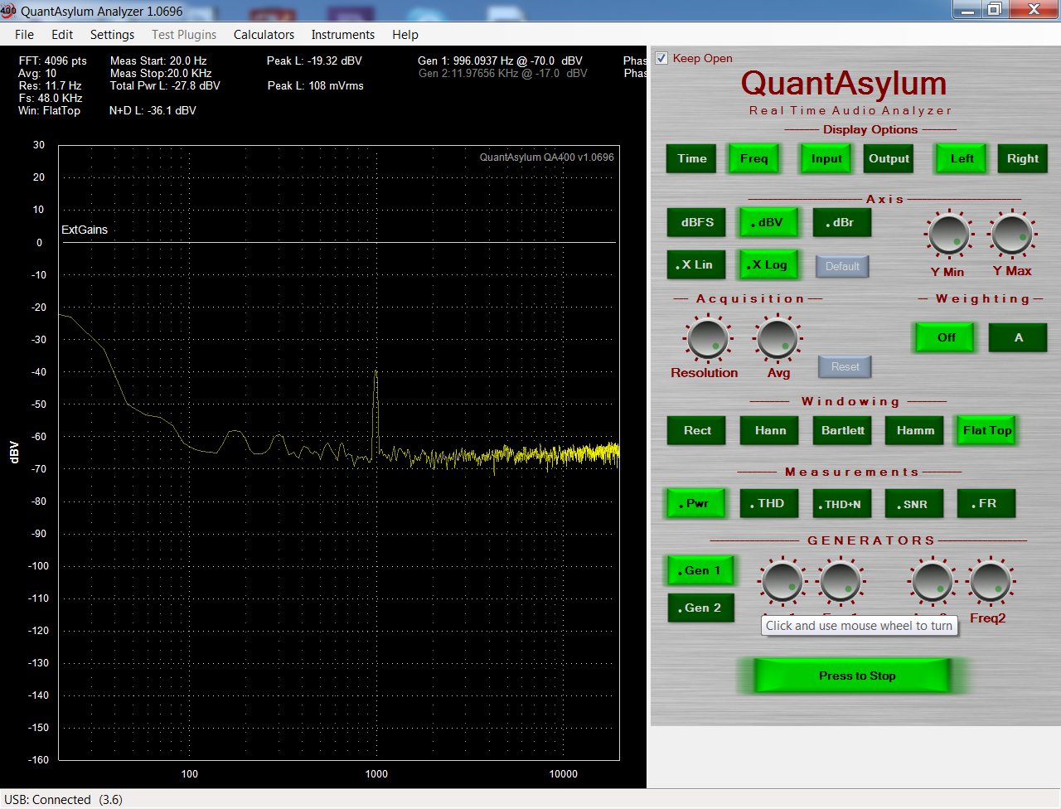Toggle the Freq display button
This screenshot has height=809, width=1061.
point(753,158)
